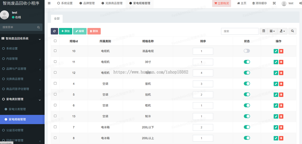The image size is (302, 144).
Task: Collapse the 智尚废品回收系统 sidebar group
Action: [x=22, y=39]
